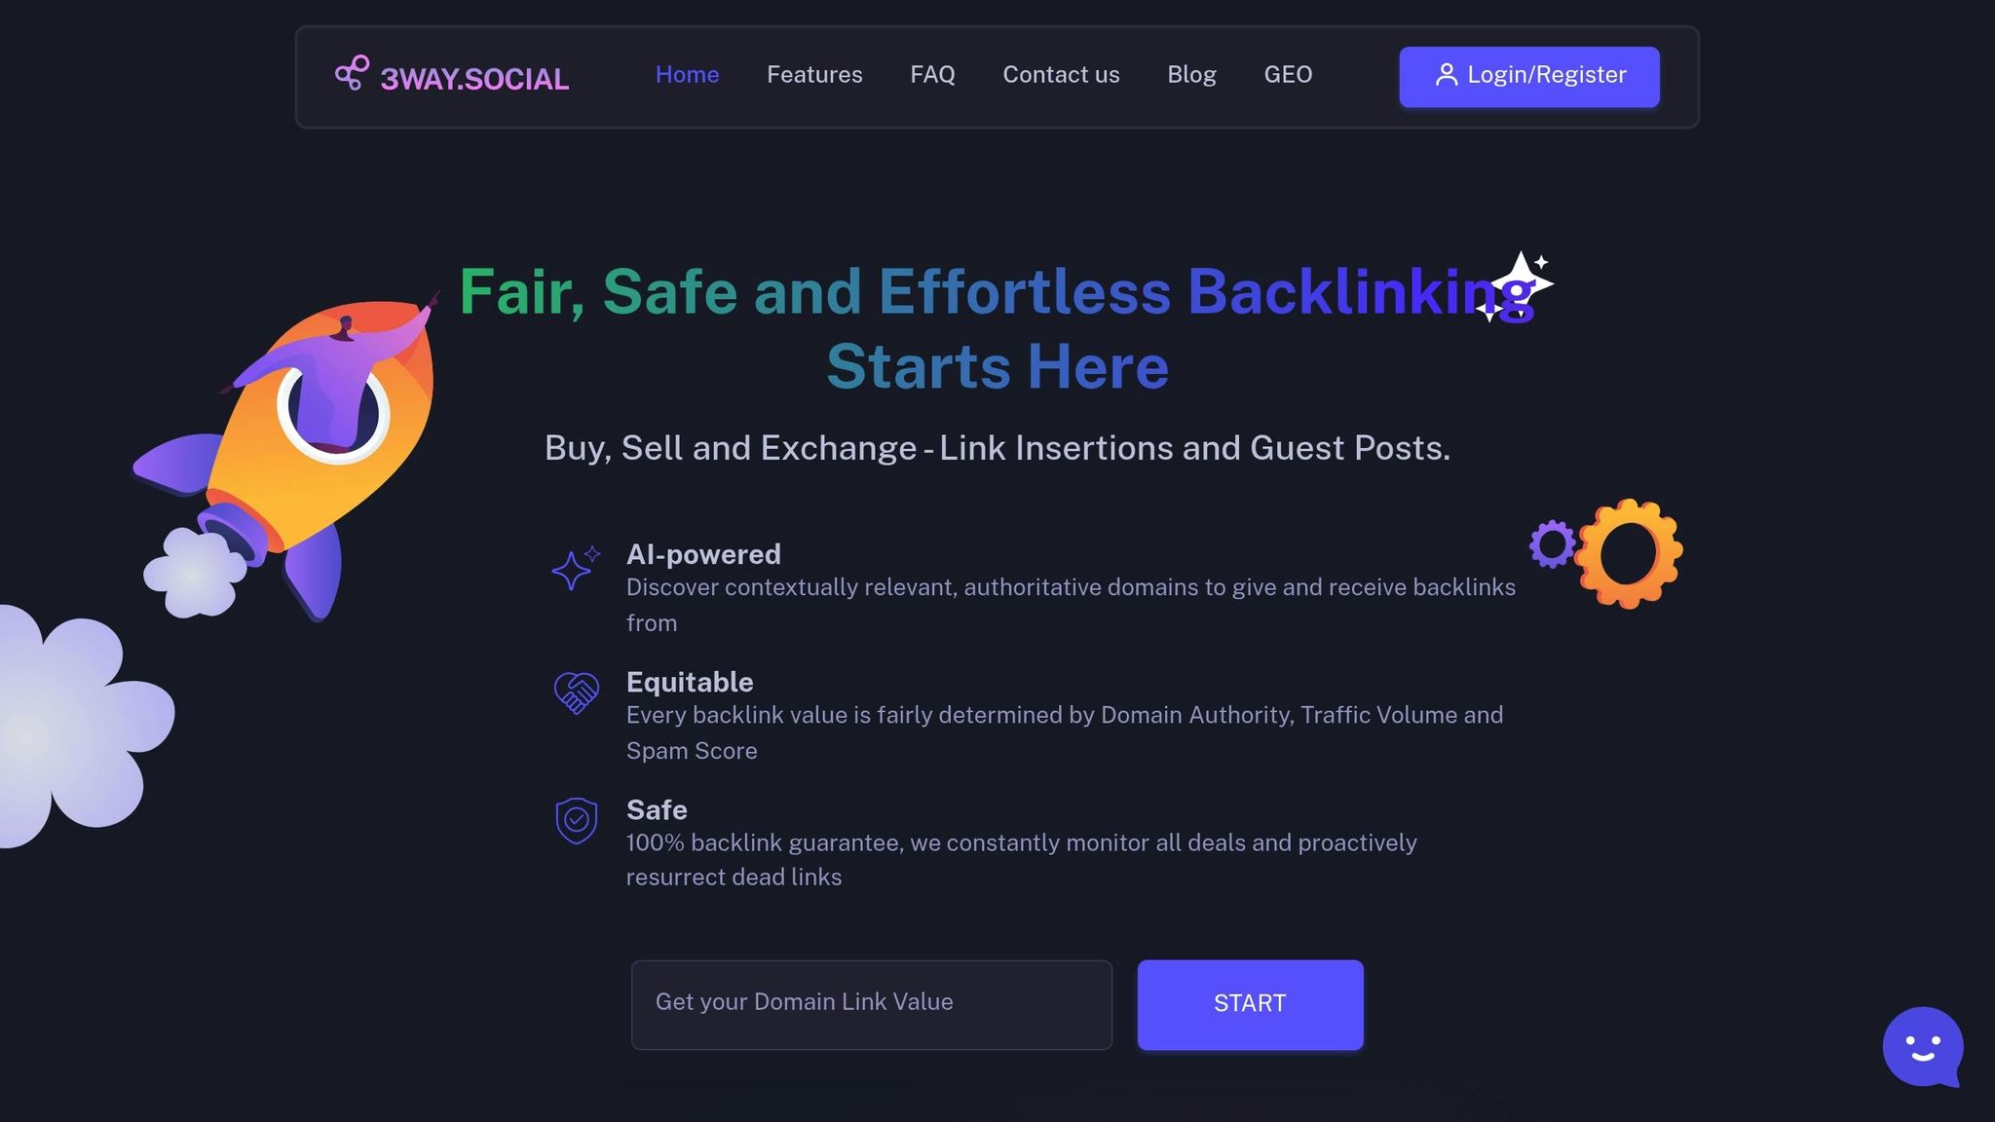Click the orange gear illustration

1628,553
